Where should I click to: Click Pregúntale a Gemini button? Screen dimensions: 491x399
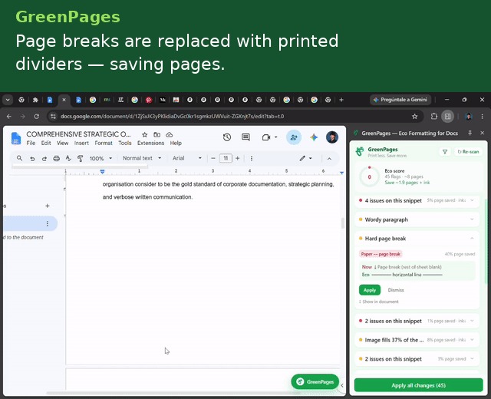pos(400,100)
